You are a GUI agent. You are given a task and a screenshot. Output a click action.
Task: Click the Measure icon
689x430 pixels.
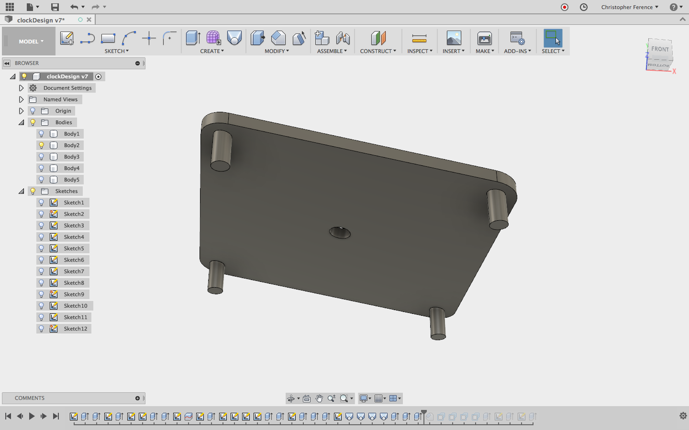tap(419, 38)
